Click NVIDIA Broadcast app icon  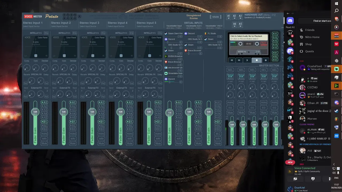166,56
